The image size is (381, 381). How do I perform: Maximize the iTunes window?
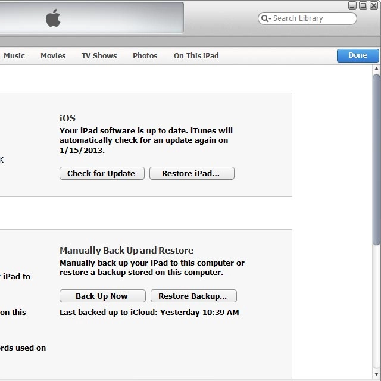point(363,5)
